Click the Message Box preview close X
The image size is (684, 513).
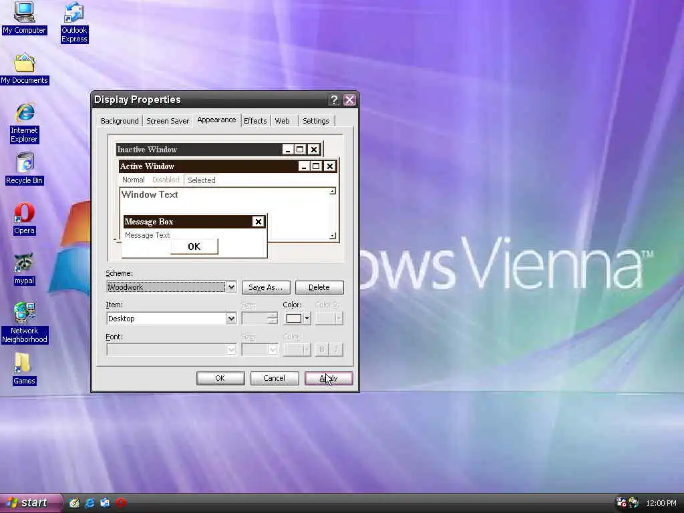coord(259,222)
